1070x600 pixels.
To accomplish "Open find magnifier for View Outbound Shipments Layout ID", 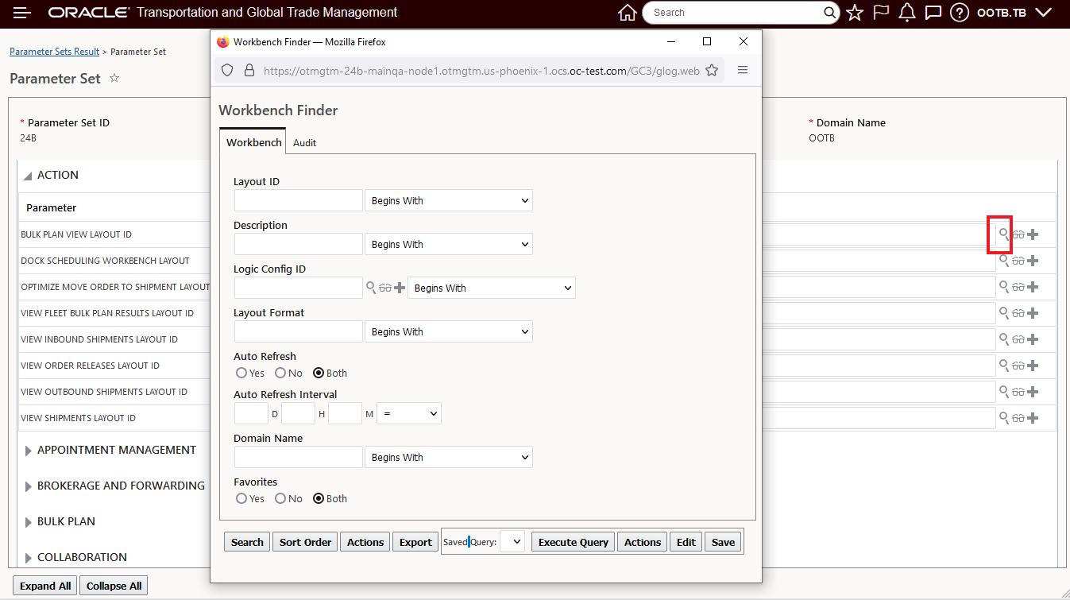I will 1004,392.
